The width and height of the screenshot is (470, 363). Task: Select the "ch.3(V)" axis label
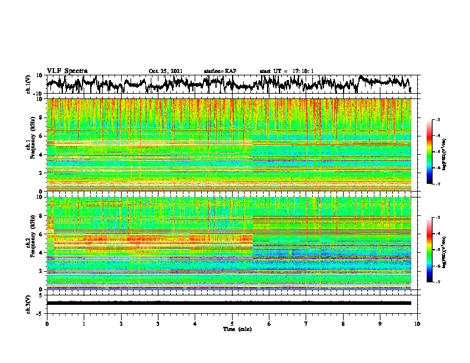(x=28, y=304)
